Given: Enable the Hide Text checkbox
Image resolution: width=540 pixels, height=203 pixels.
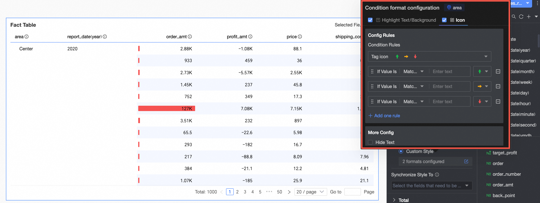Looking at the screenshot, I should (370, 142).
